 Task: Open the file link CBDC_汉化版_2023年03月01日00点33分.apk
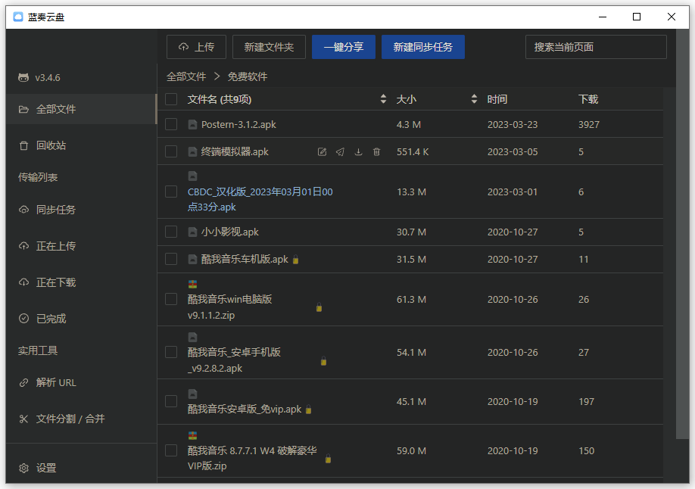pyautogui.click(x=260, y=200)
